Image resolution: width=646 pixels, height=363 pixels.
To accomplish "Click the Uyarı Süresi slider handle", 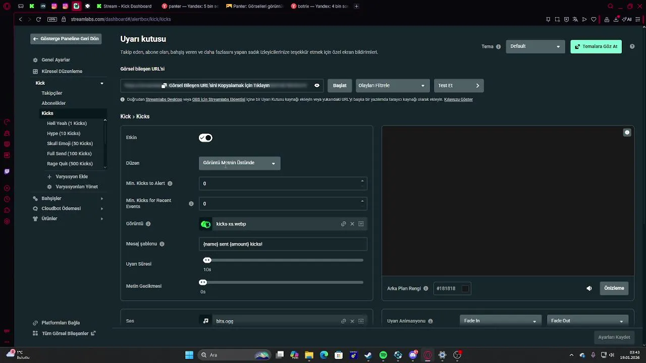I will click(x=207, y=260).
